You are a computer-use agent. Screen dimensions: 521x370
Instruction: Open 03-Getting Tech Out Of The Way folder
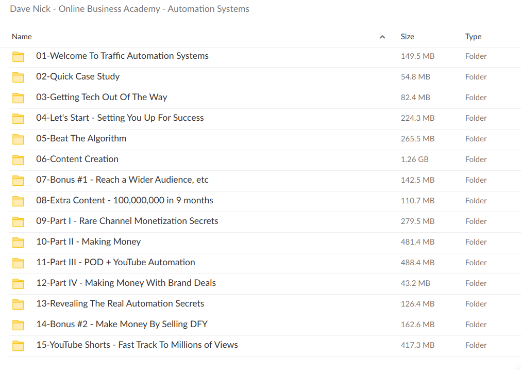point(102,98)
